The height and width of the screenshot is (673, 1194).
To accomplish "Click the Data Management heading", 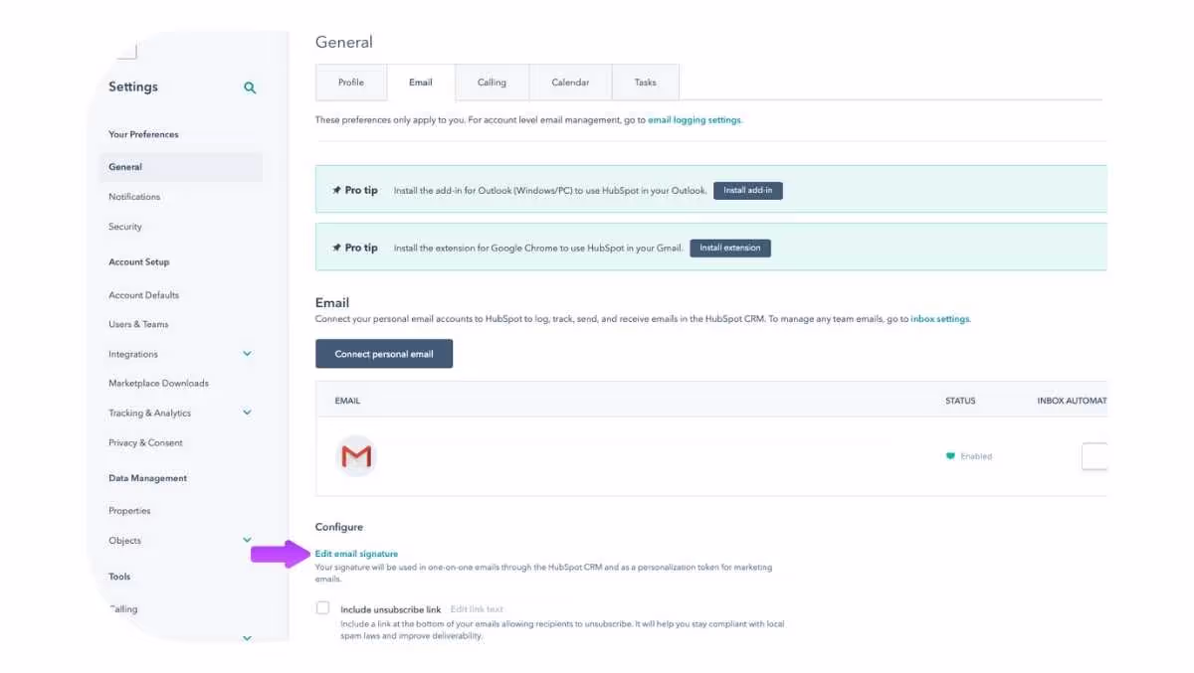I will point(148,478).
